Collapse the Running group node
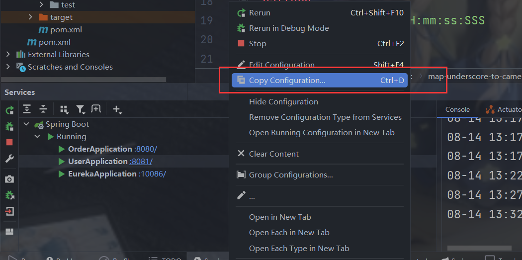This screenshot has width=522, height=260. point(37,137)
